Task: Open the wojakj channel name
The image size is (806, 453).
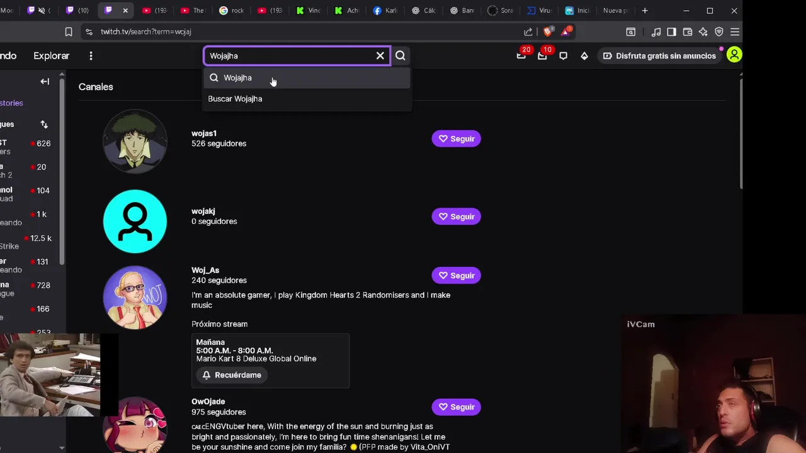Action: [203, 211]
